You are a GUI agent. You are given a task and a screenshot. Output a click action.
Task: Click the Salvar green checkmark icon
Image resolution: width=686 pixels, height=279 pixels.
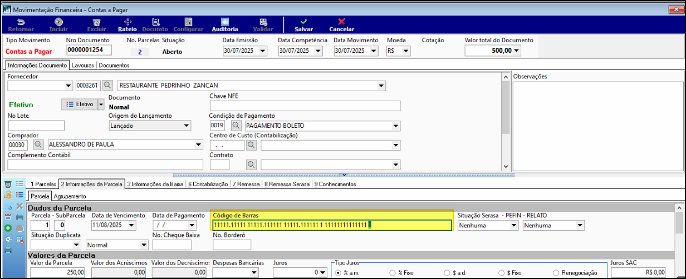coord(303,22)
